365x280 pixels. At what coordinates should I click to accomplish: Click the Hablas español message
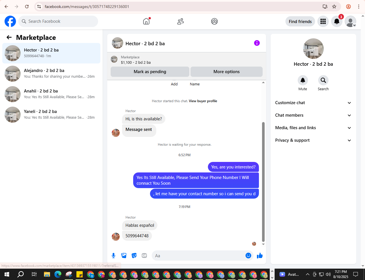pos(140,225)
